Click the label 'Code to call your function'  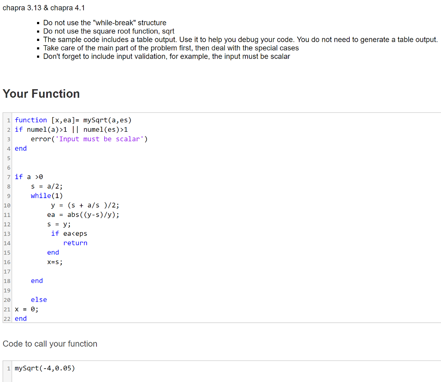pos(49,344)
